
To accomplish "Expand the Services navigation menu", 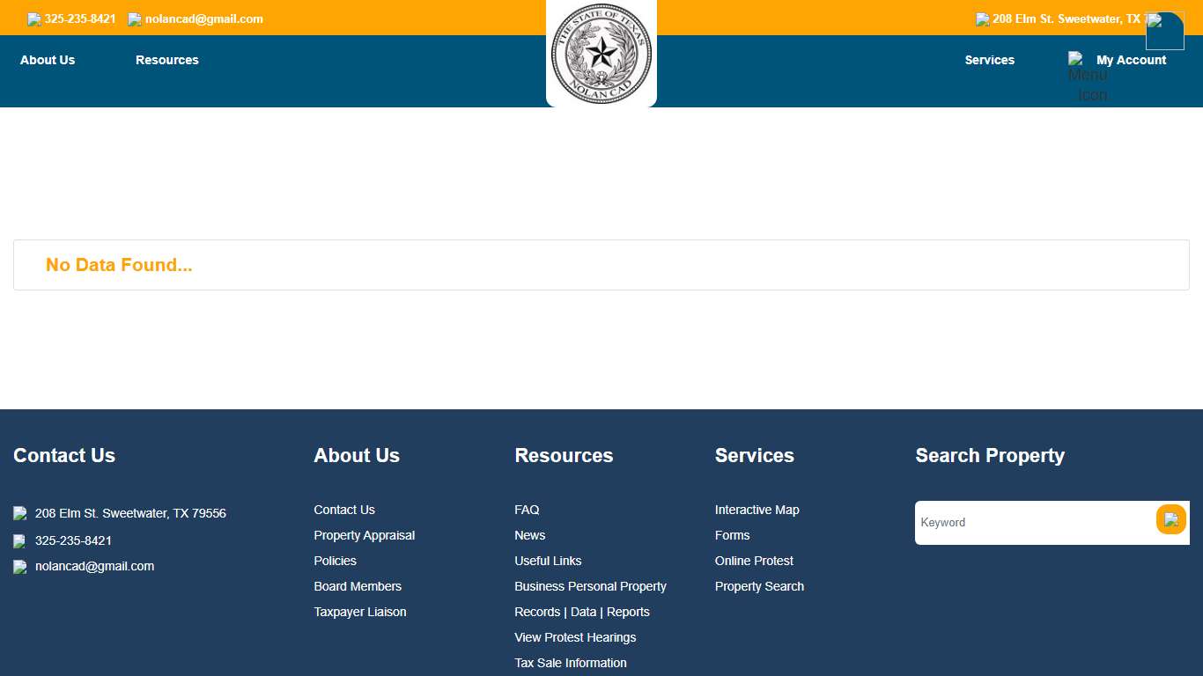I will coord(989,60).
